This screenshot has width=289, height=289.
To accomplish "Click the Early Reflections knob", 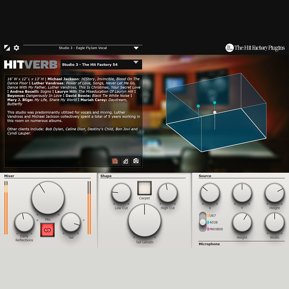I will coord(24,222).
